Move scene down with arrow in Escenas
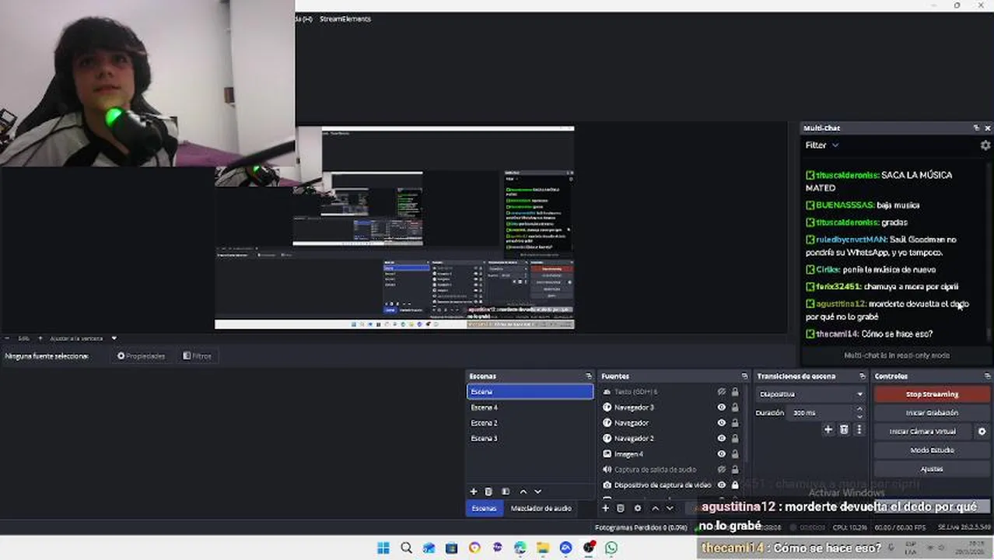994x560 pixels. coord(537,492)
